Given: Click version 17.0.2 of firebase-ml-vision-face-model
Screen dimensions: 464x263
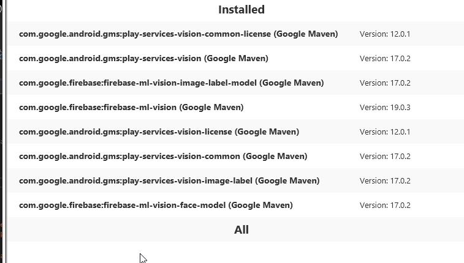Looking at the screenshot, I should 384,206.
